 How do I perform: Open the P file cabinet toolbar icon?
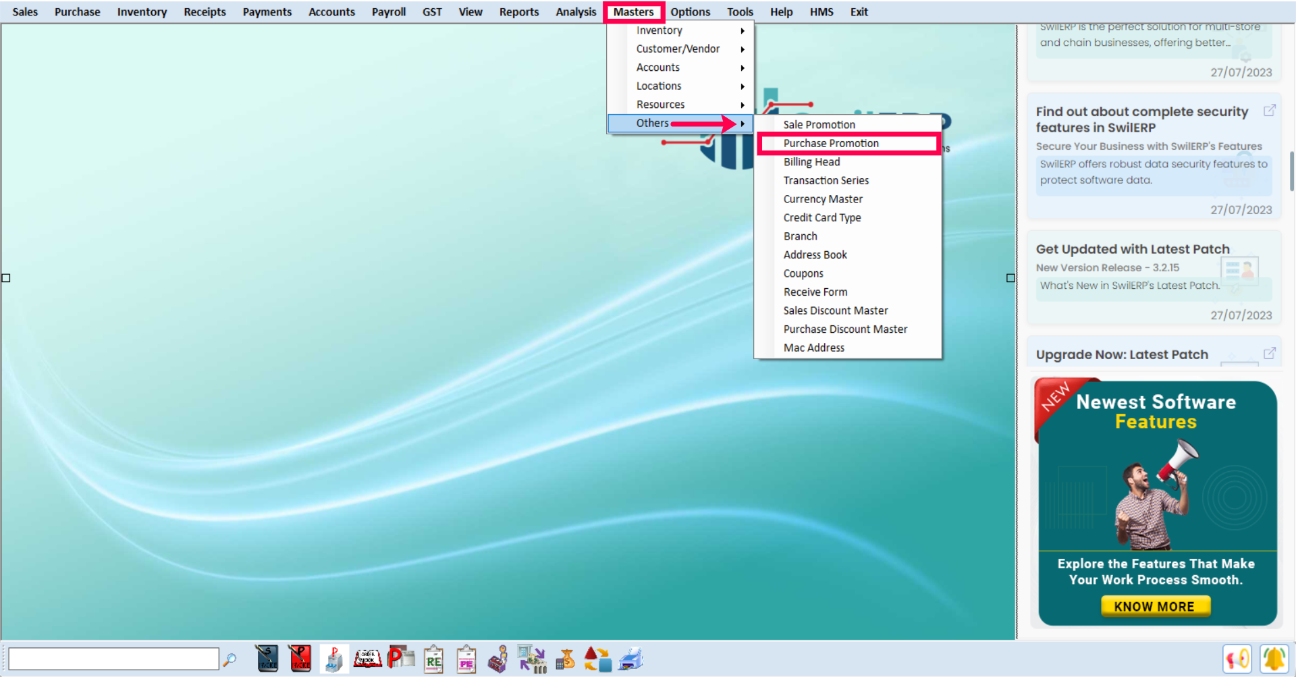point(333,659)
